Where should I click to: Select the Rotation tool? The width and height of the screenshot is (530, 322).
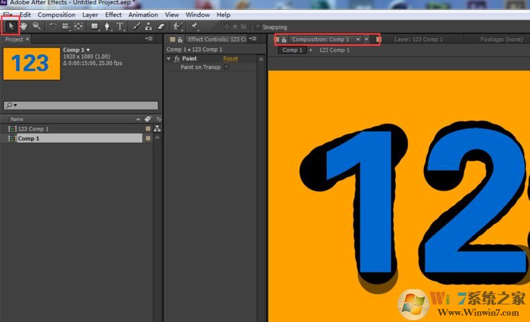(53, 26)
